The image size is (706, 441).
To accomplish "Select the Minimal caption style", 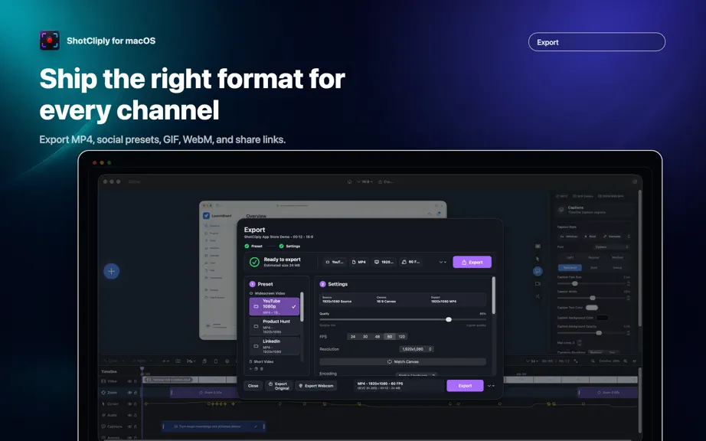I will 569,237.
